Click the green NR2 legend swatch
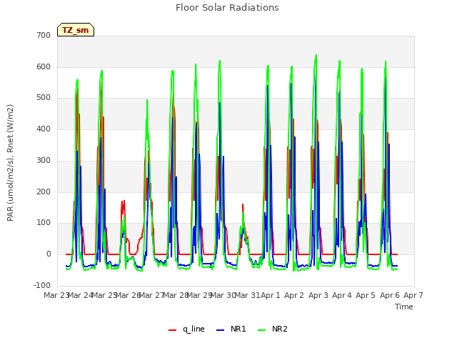 (x=262, y=330)
